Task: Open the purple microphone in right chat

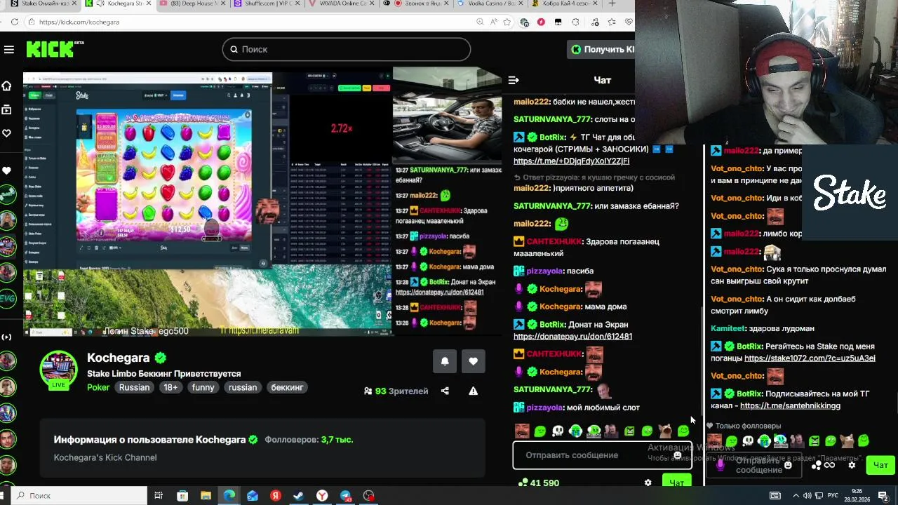Action: 721,464
